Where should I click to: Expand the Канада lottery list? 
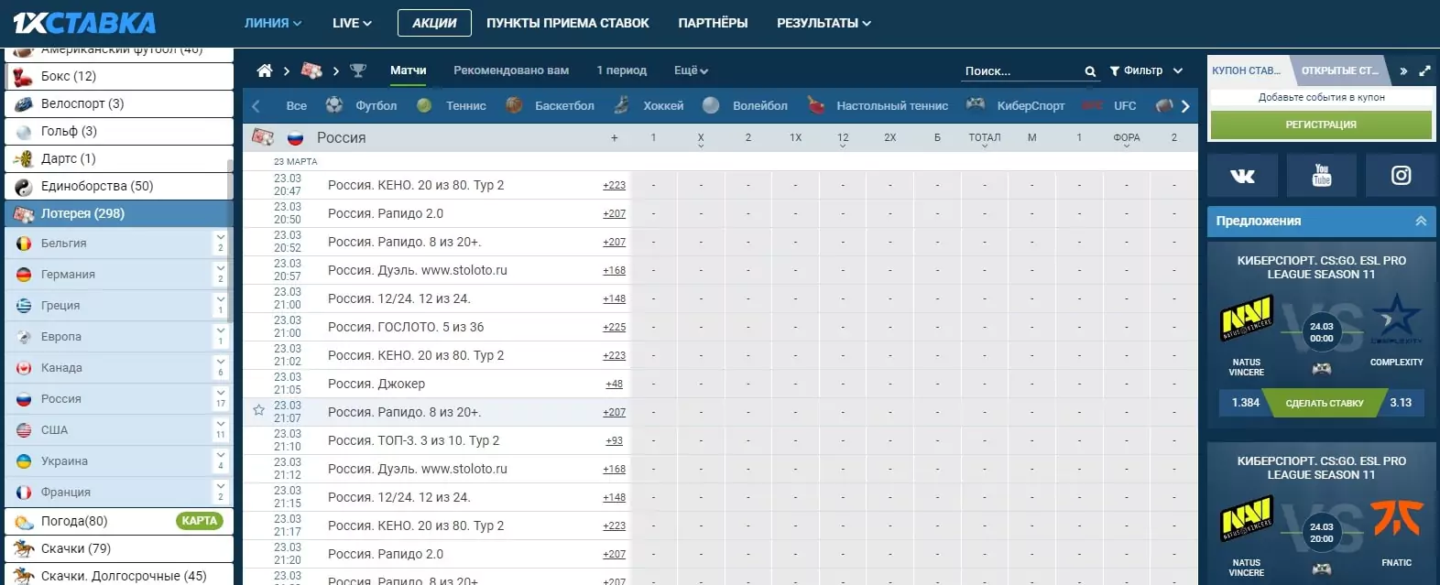(x=220, y=367)
